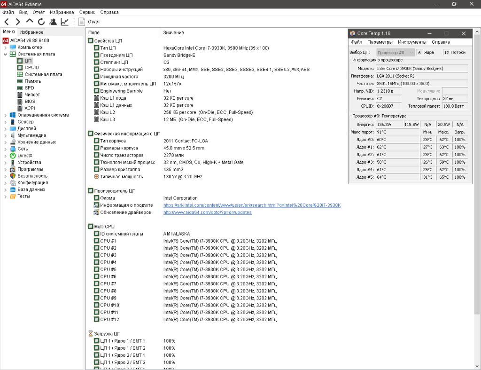Open Параметры menu in Core Temp

coord(380,42)
